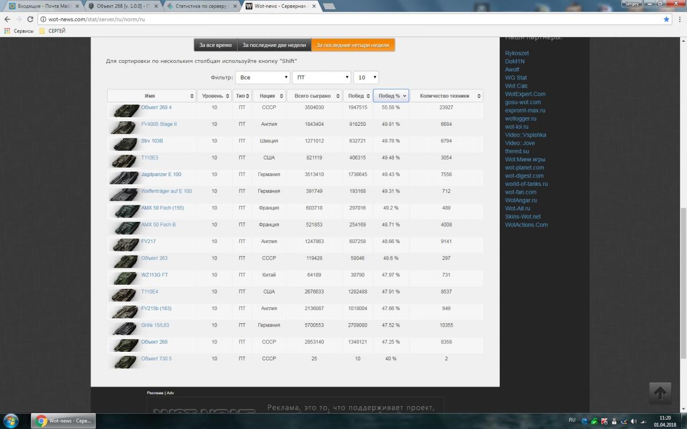This screenshot has height=429, width=687.
Task: Click the browser back arrow
Action: click(7, 19)
